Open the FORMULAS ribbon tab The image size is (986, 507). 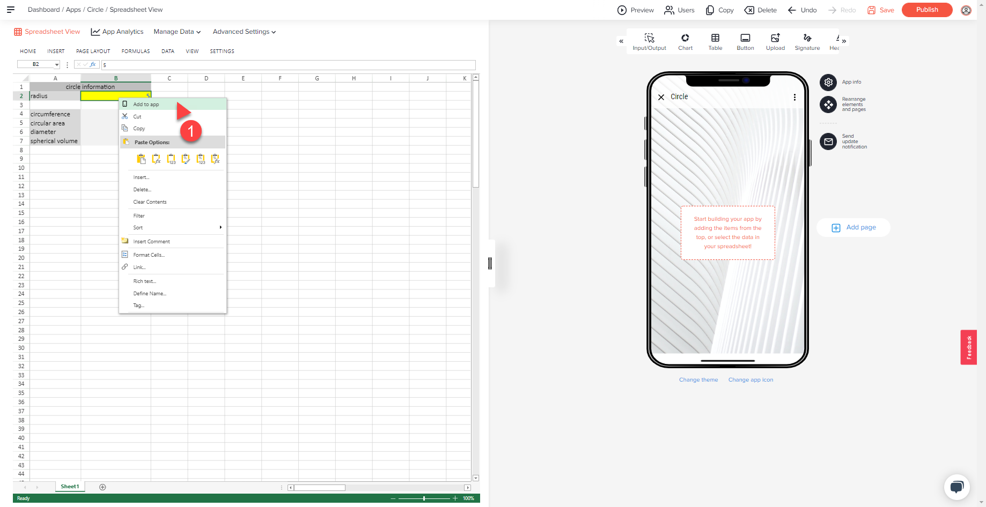pos(136,51)
